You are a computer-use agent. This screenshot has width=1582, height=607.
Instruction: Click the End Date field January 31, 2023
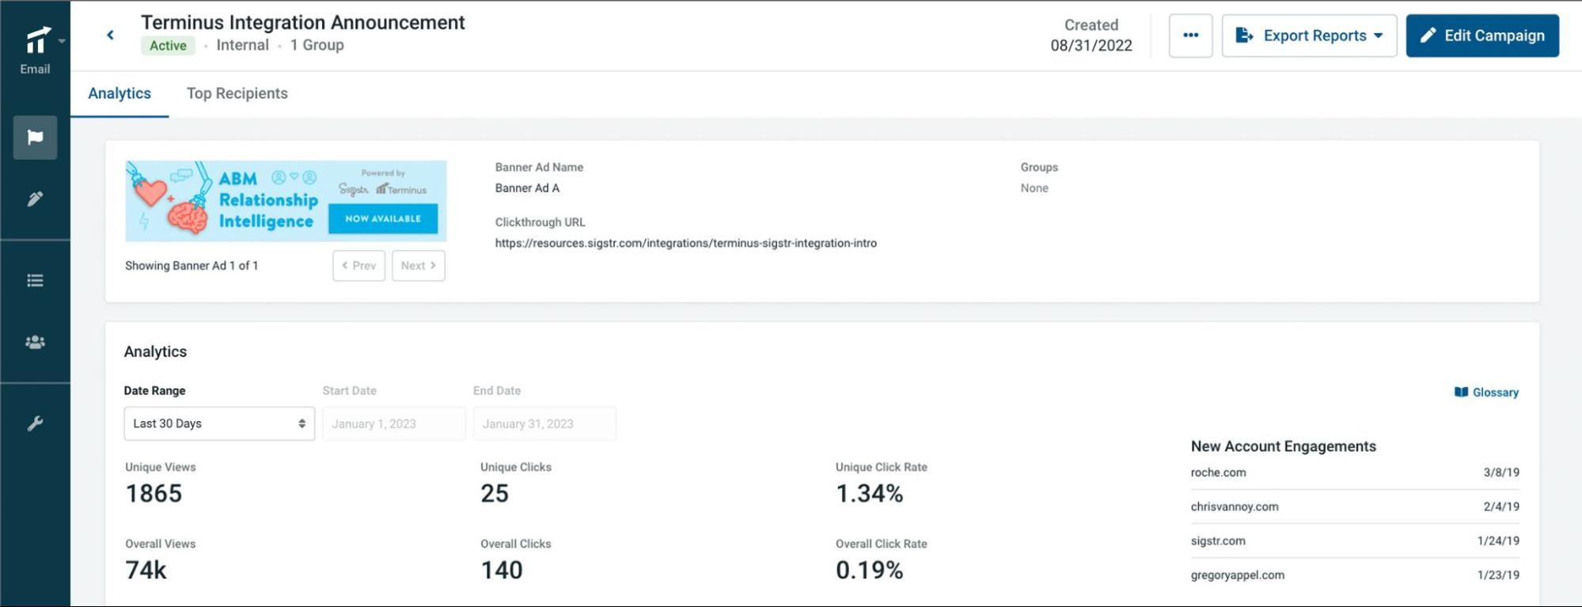tap(544, 423)
